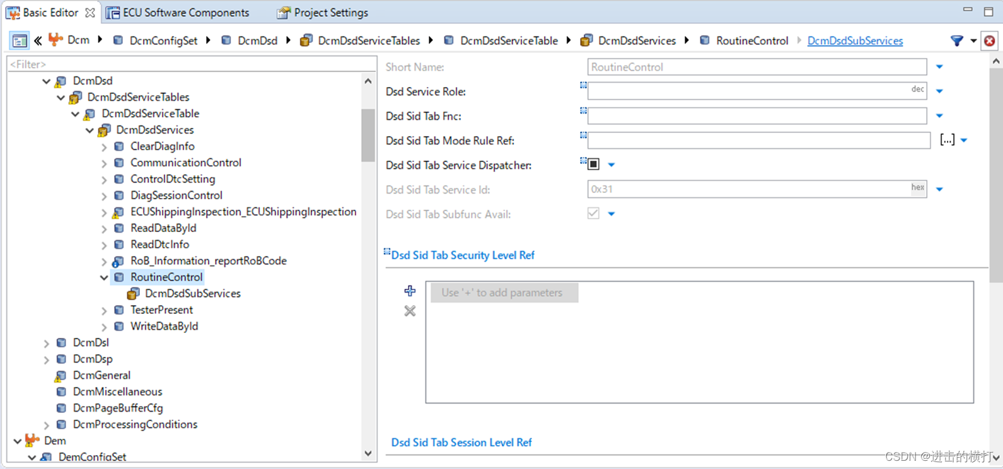Open Dsd Sid Tab Security Level Ref section
1003x469 pixels.
463,255
